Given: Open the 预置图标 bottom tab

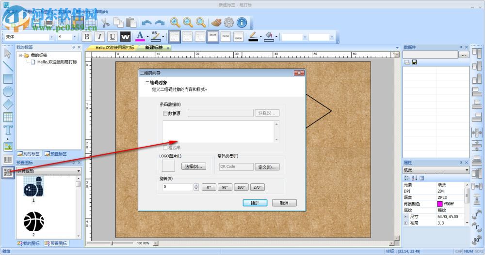Looking at the screenshot, I should (x=56, y=243).
